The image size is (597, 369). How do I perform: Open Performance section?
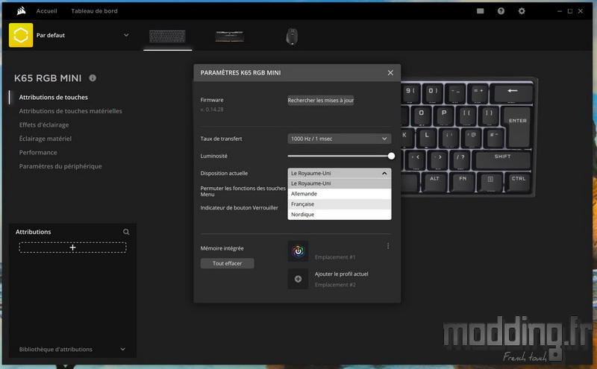38,152
